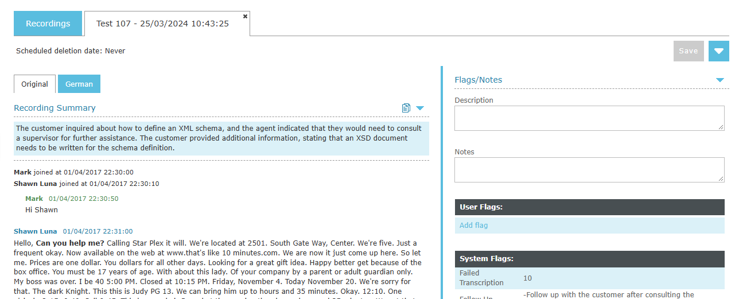Focus the Notes text box
The height and width of the screenshot is (299, 739).
[589, 170]
